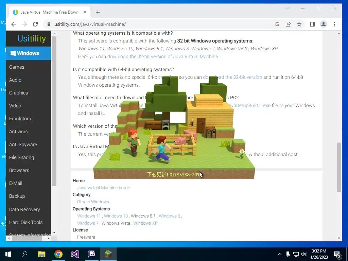The height and width of the screenshot is (261, 348).
Task: Select the Windows category header
Action: (29, 53)
